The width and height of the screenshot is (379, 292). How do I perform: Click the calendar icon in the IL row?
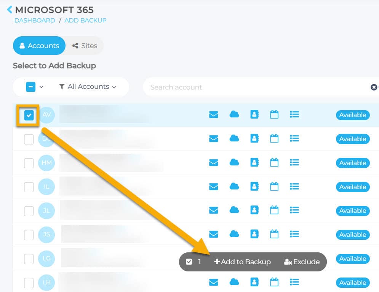(x=274, y=186)
